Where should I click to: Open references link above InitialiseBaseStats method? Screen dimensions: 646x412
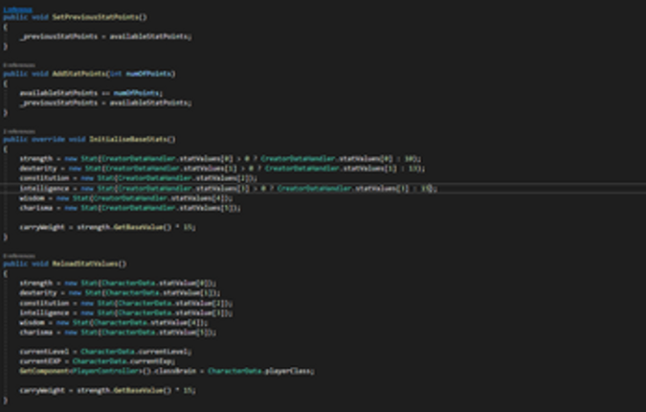(19, 131)
